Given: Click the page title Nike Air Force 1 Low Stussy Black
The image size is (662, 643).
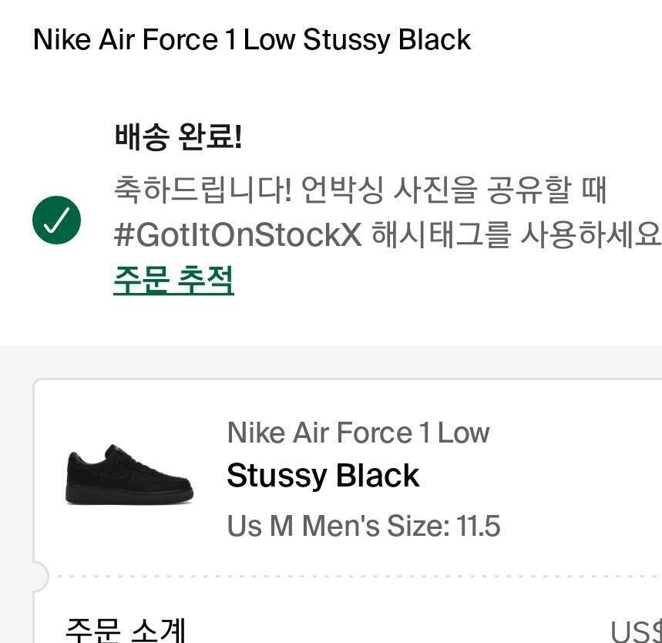Looking at the screenshot, I should (x=251, y=39).
